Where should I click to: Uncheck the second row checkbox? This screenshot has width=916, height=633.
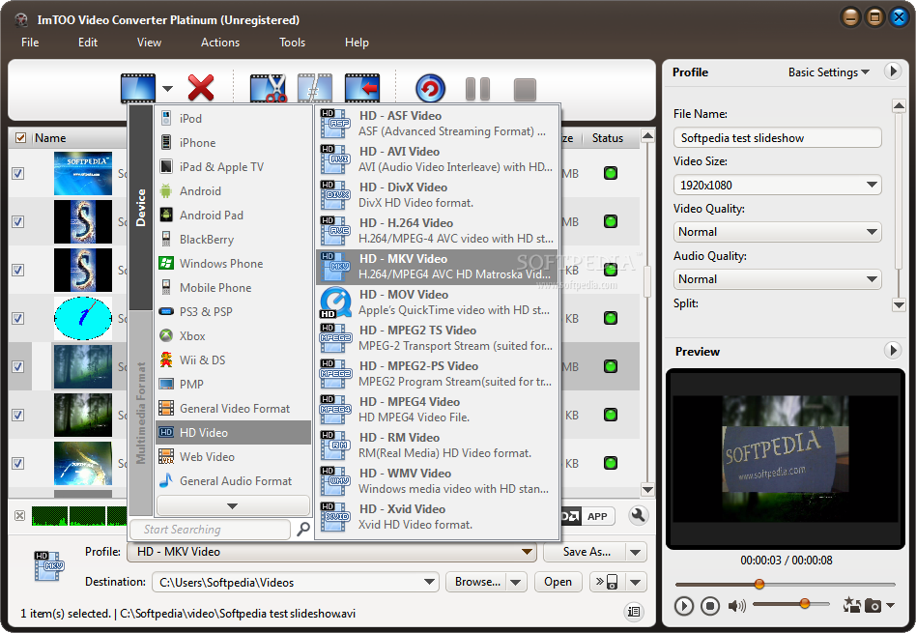[18, 222]
